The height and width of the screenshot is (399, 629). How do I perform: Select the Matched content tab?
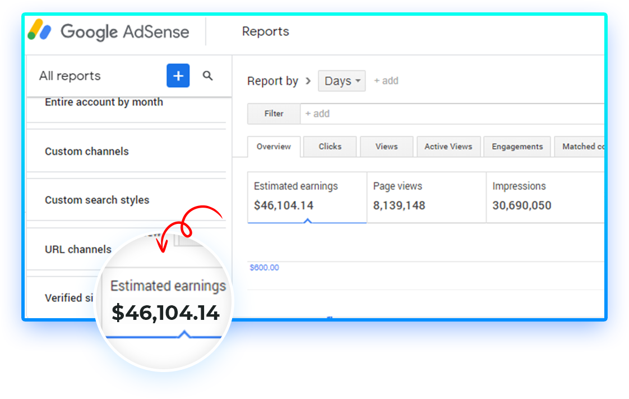(x=579, y=146)
